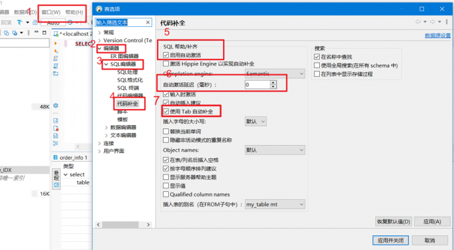Open the 窗口(W) menu

coord(51,12)
